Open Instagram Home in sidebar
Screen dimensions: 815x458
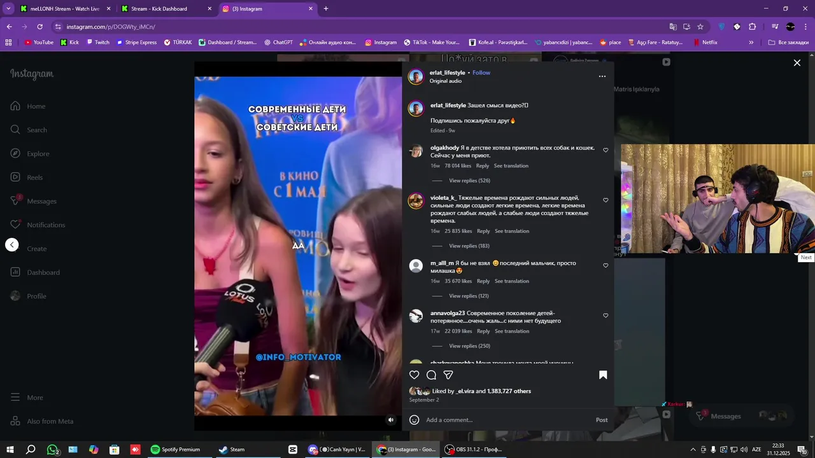pyautogui.click(x=29, y=106)
